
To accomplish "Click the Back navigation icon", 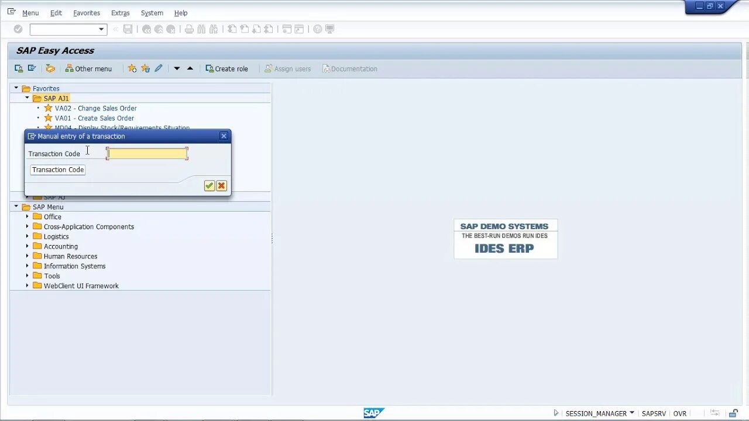I will (x=146, y=29).
